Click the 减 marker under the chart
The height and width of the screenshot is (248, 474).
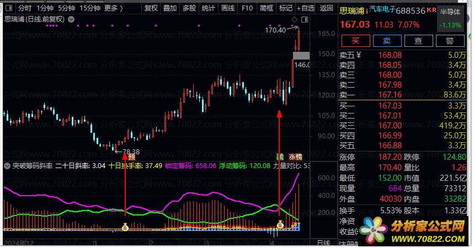(280, 157)
